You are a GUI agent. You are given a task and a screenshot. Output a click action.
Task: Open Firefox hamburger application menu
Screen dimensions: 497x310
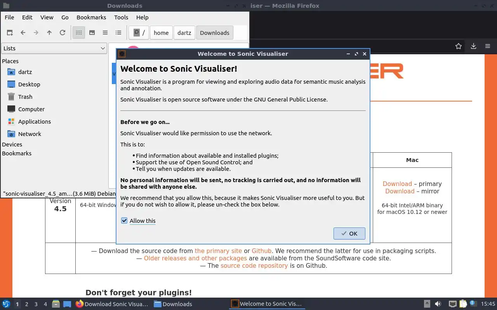[488, 46]
